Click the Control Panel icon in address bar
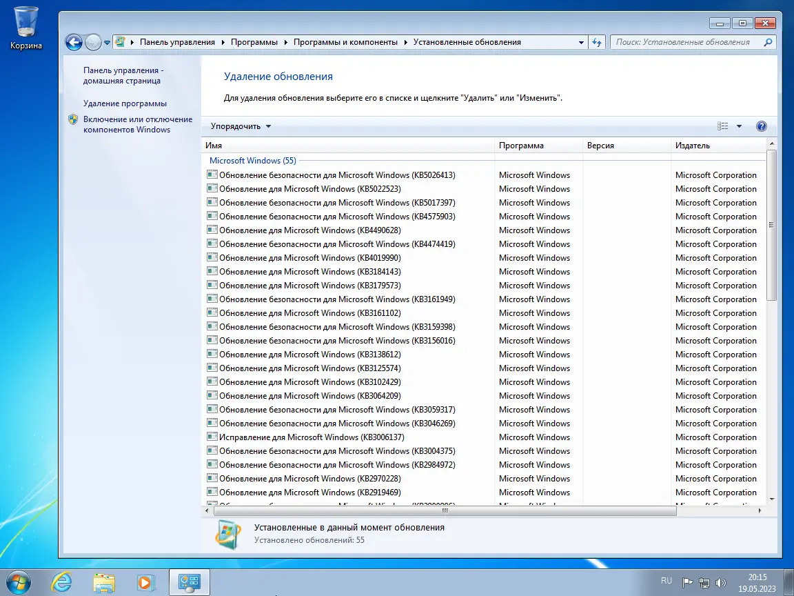Screen dimensions: 794x596 (x=120, y=42)
